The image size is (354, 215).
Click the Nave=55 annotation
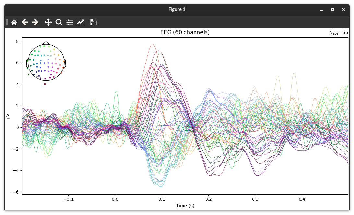[x=338, y=32]
